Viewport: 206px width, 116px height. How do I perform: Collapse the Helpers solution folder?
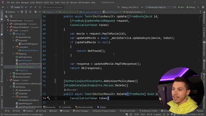7,80
